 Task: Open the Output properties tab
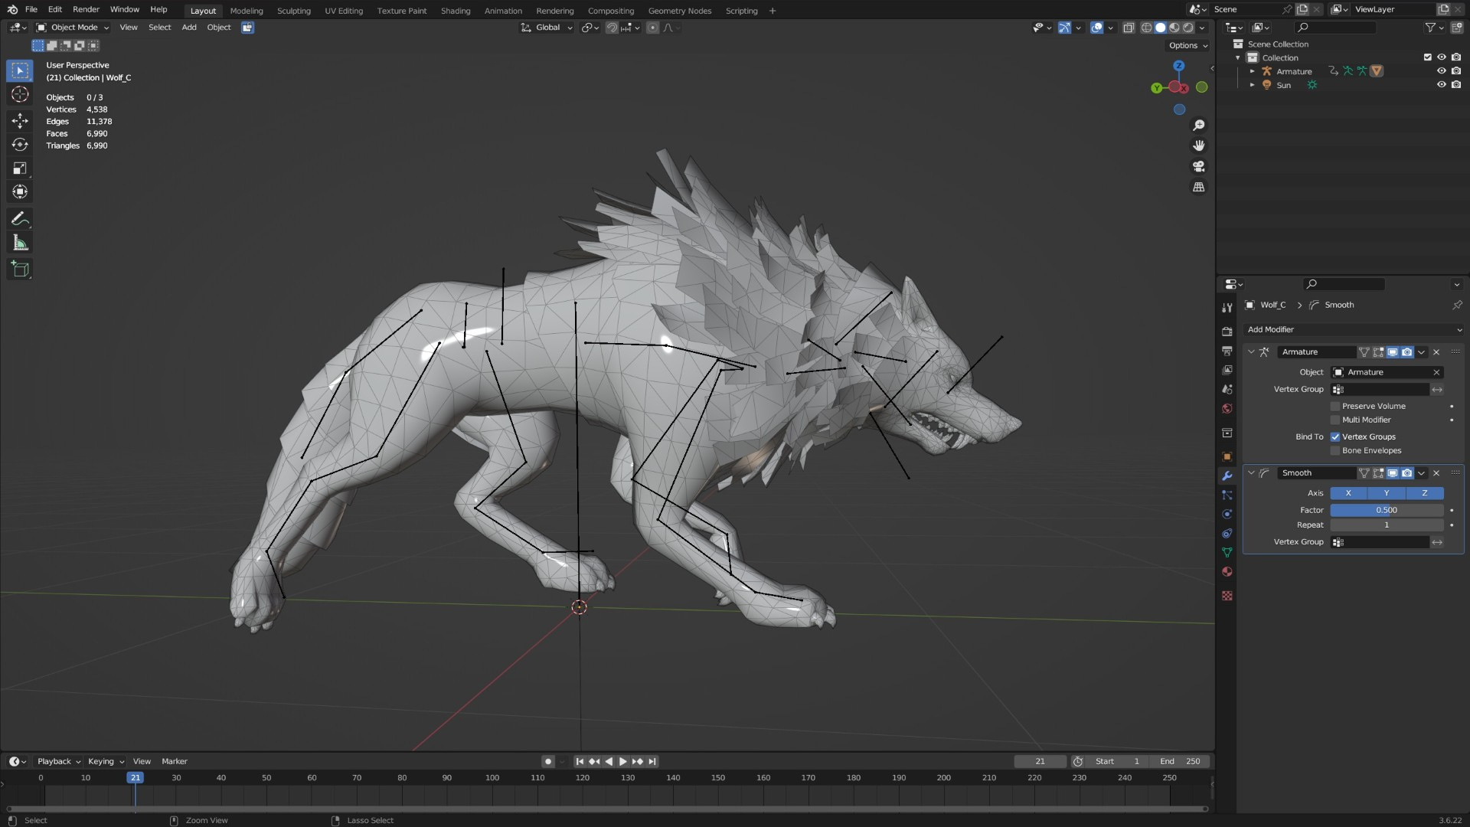(x=1227, y=351)
